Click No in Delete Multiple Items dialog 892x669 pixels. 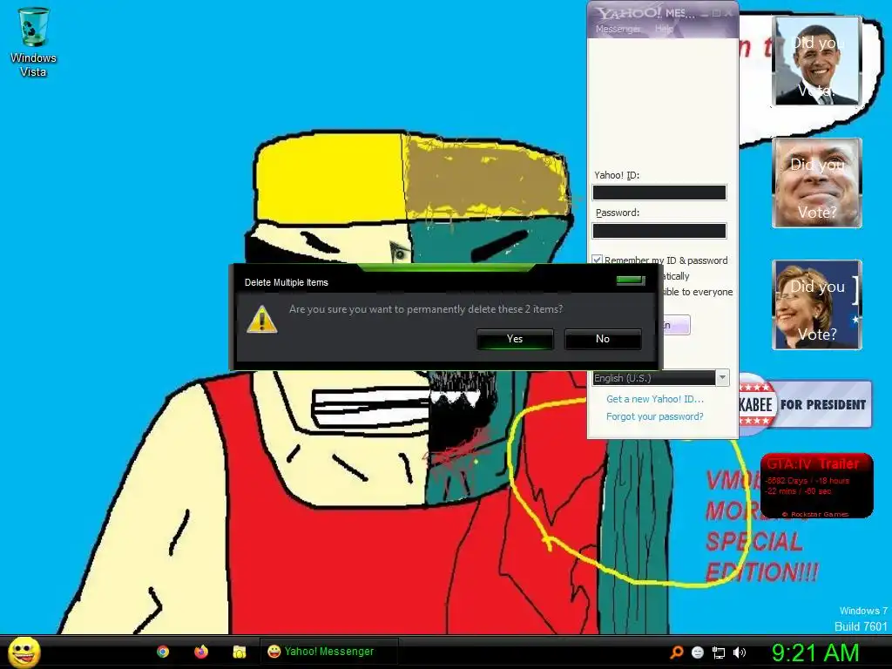tap(603, 339)
